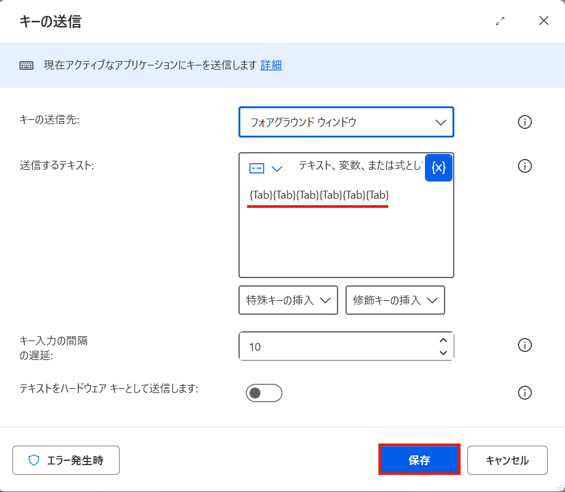Open the input type chevron in the text box

277,169
